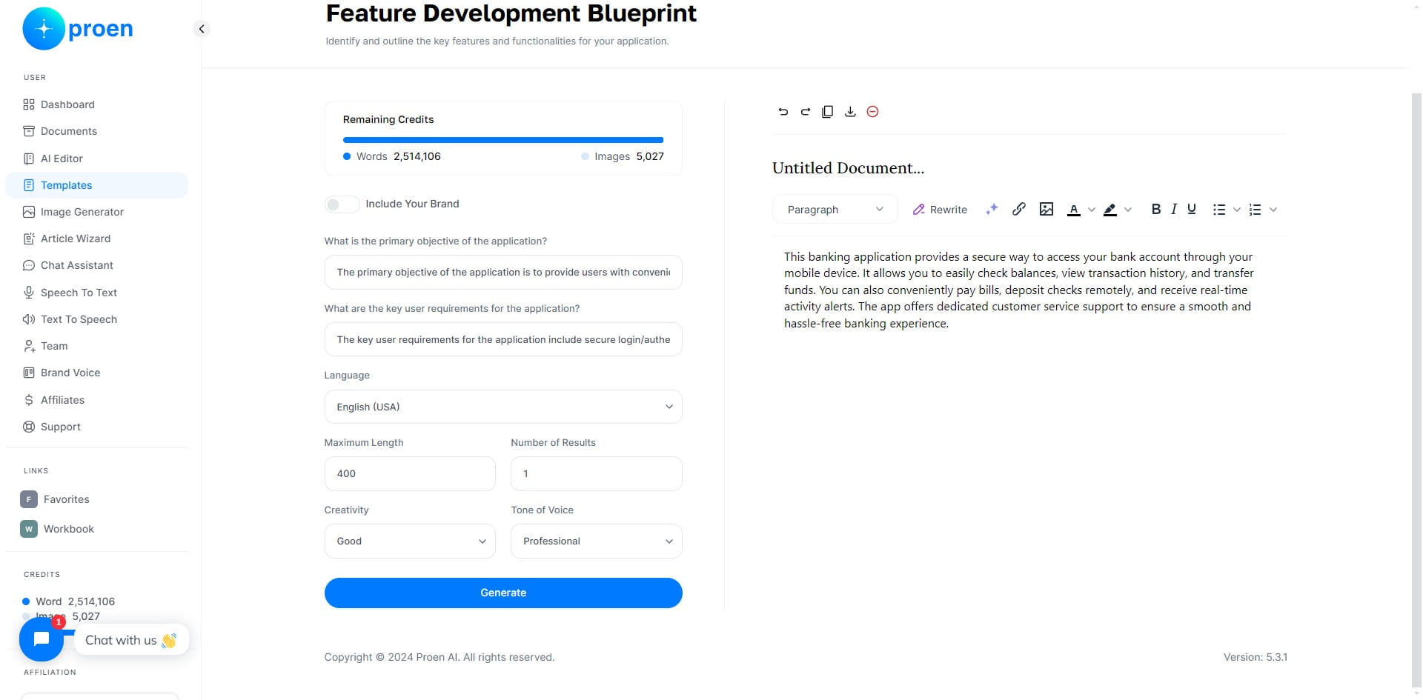Click the highlight color icon

(x=1109, y=210)
